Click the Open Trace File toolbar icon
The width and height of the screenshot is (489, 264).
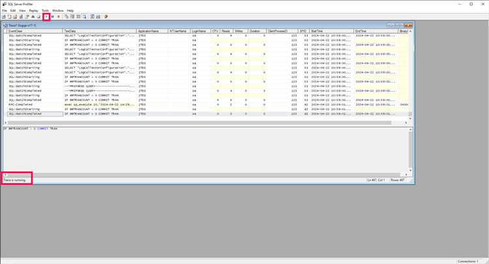(15, 17)
